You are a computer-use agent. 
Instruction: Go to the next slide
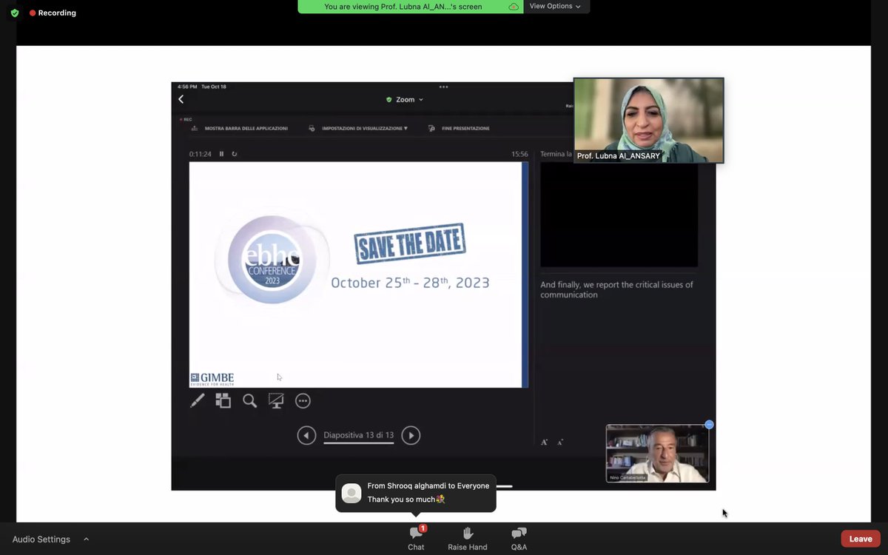tap(411, 435)
